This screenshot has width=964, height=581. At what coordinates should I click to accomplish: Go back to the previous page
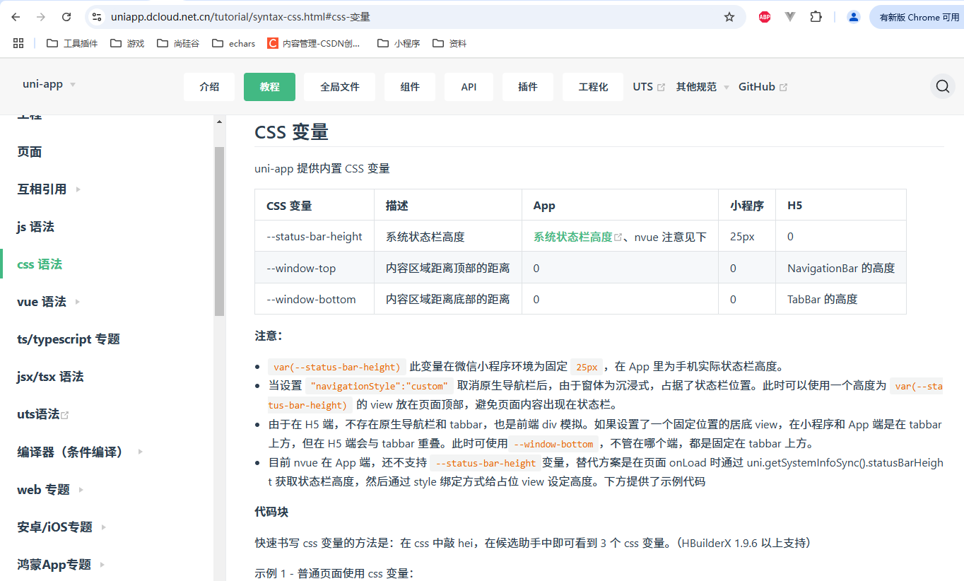click(x=16, y=17)
